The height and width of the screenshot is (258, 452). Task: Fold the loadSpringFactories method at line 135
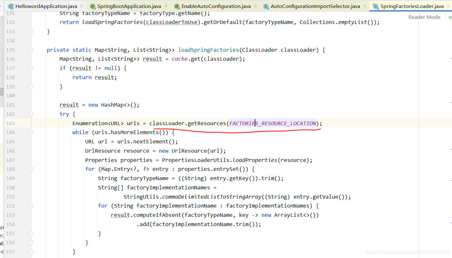[x=31, y=50]
